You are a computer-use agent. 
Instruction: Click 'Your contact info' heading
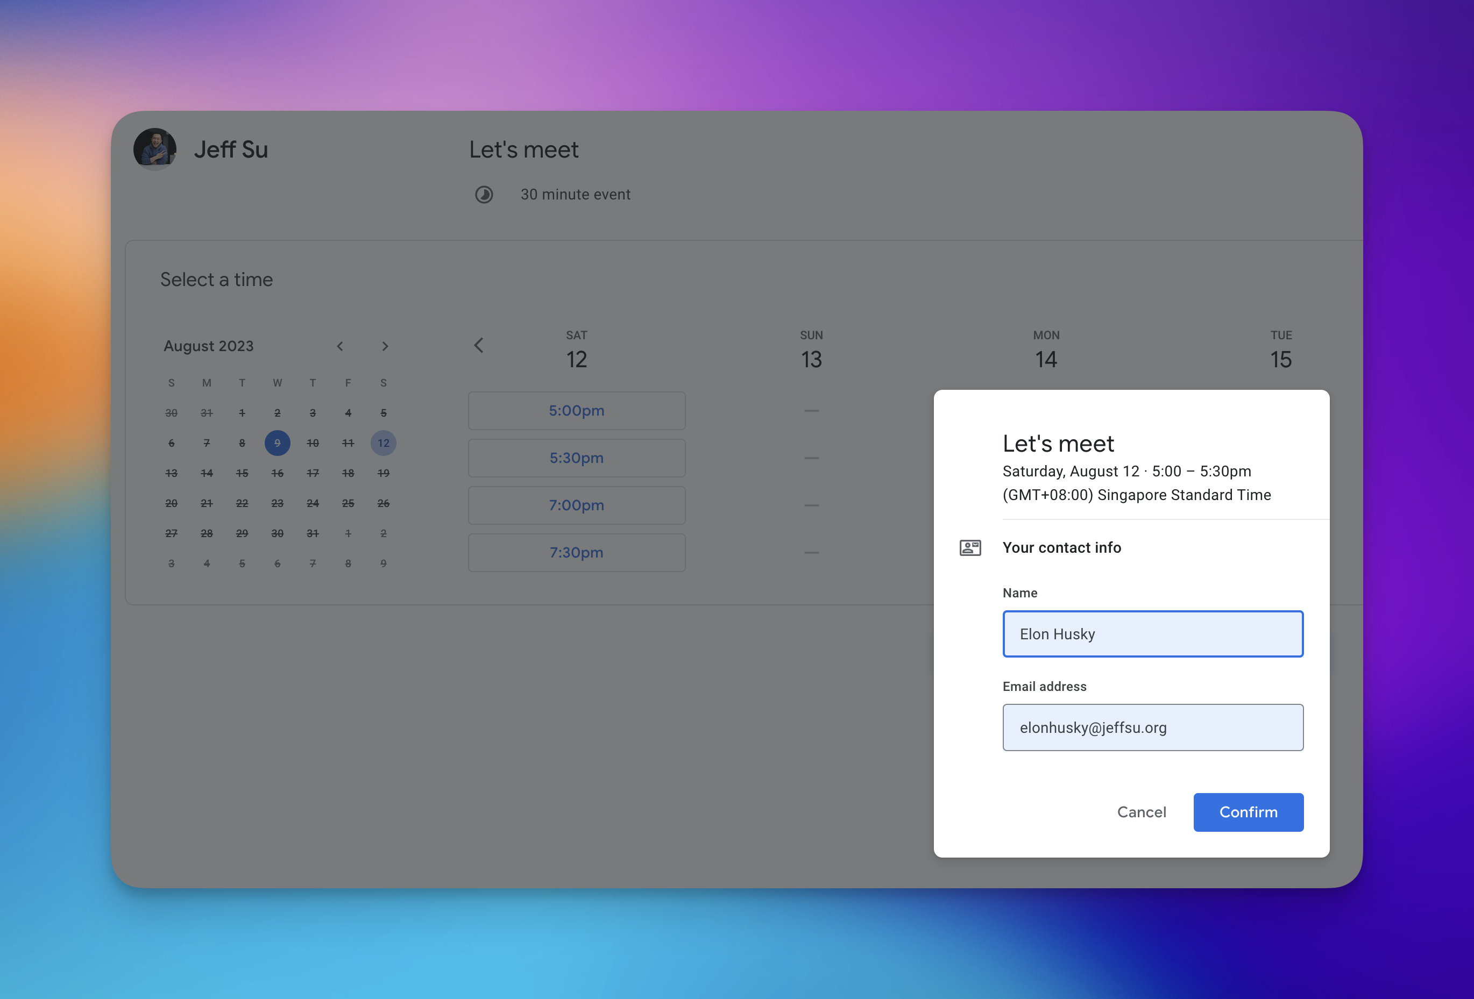[x=1062, y=548]
